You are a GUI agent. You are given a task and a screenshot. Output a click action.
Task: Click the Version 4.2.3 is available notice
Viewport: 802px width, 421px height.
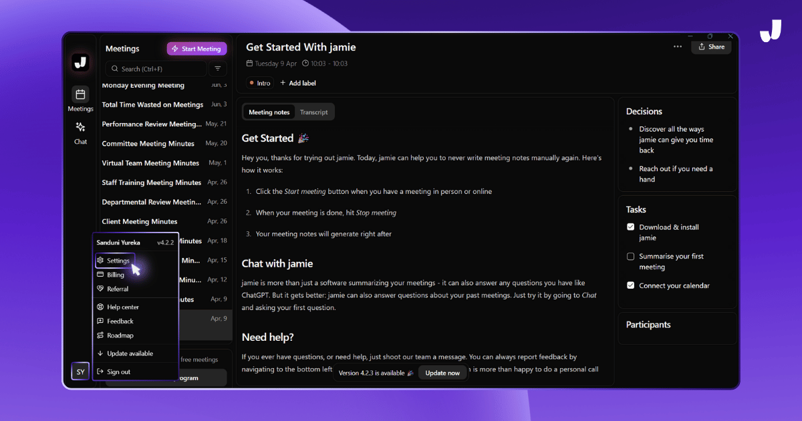(376, 373)
